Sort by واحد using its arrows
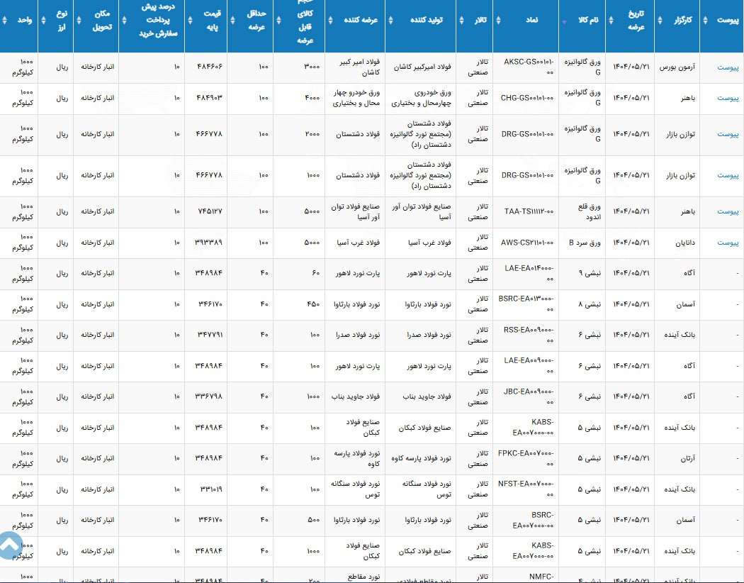This screenshot has height=583, width=744. pos(5,20)
